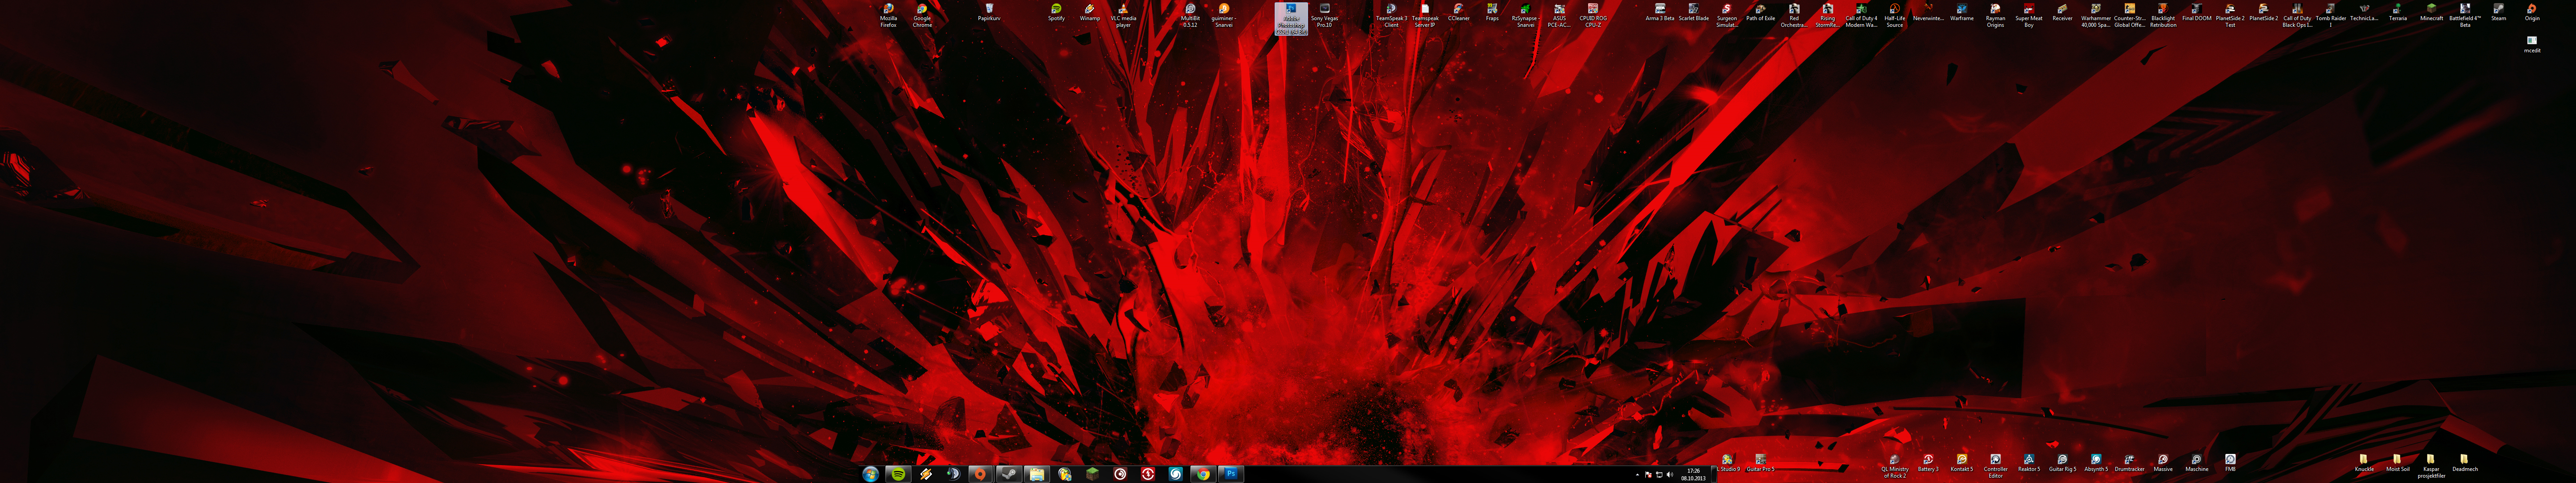Click the volume icon in system tray
The image size is (2576, 483).
(1669, 475)
